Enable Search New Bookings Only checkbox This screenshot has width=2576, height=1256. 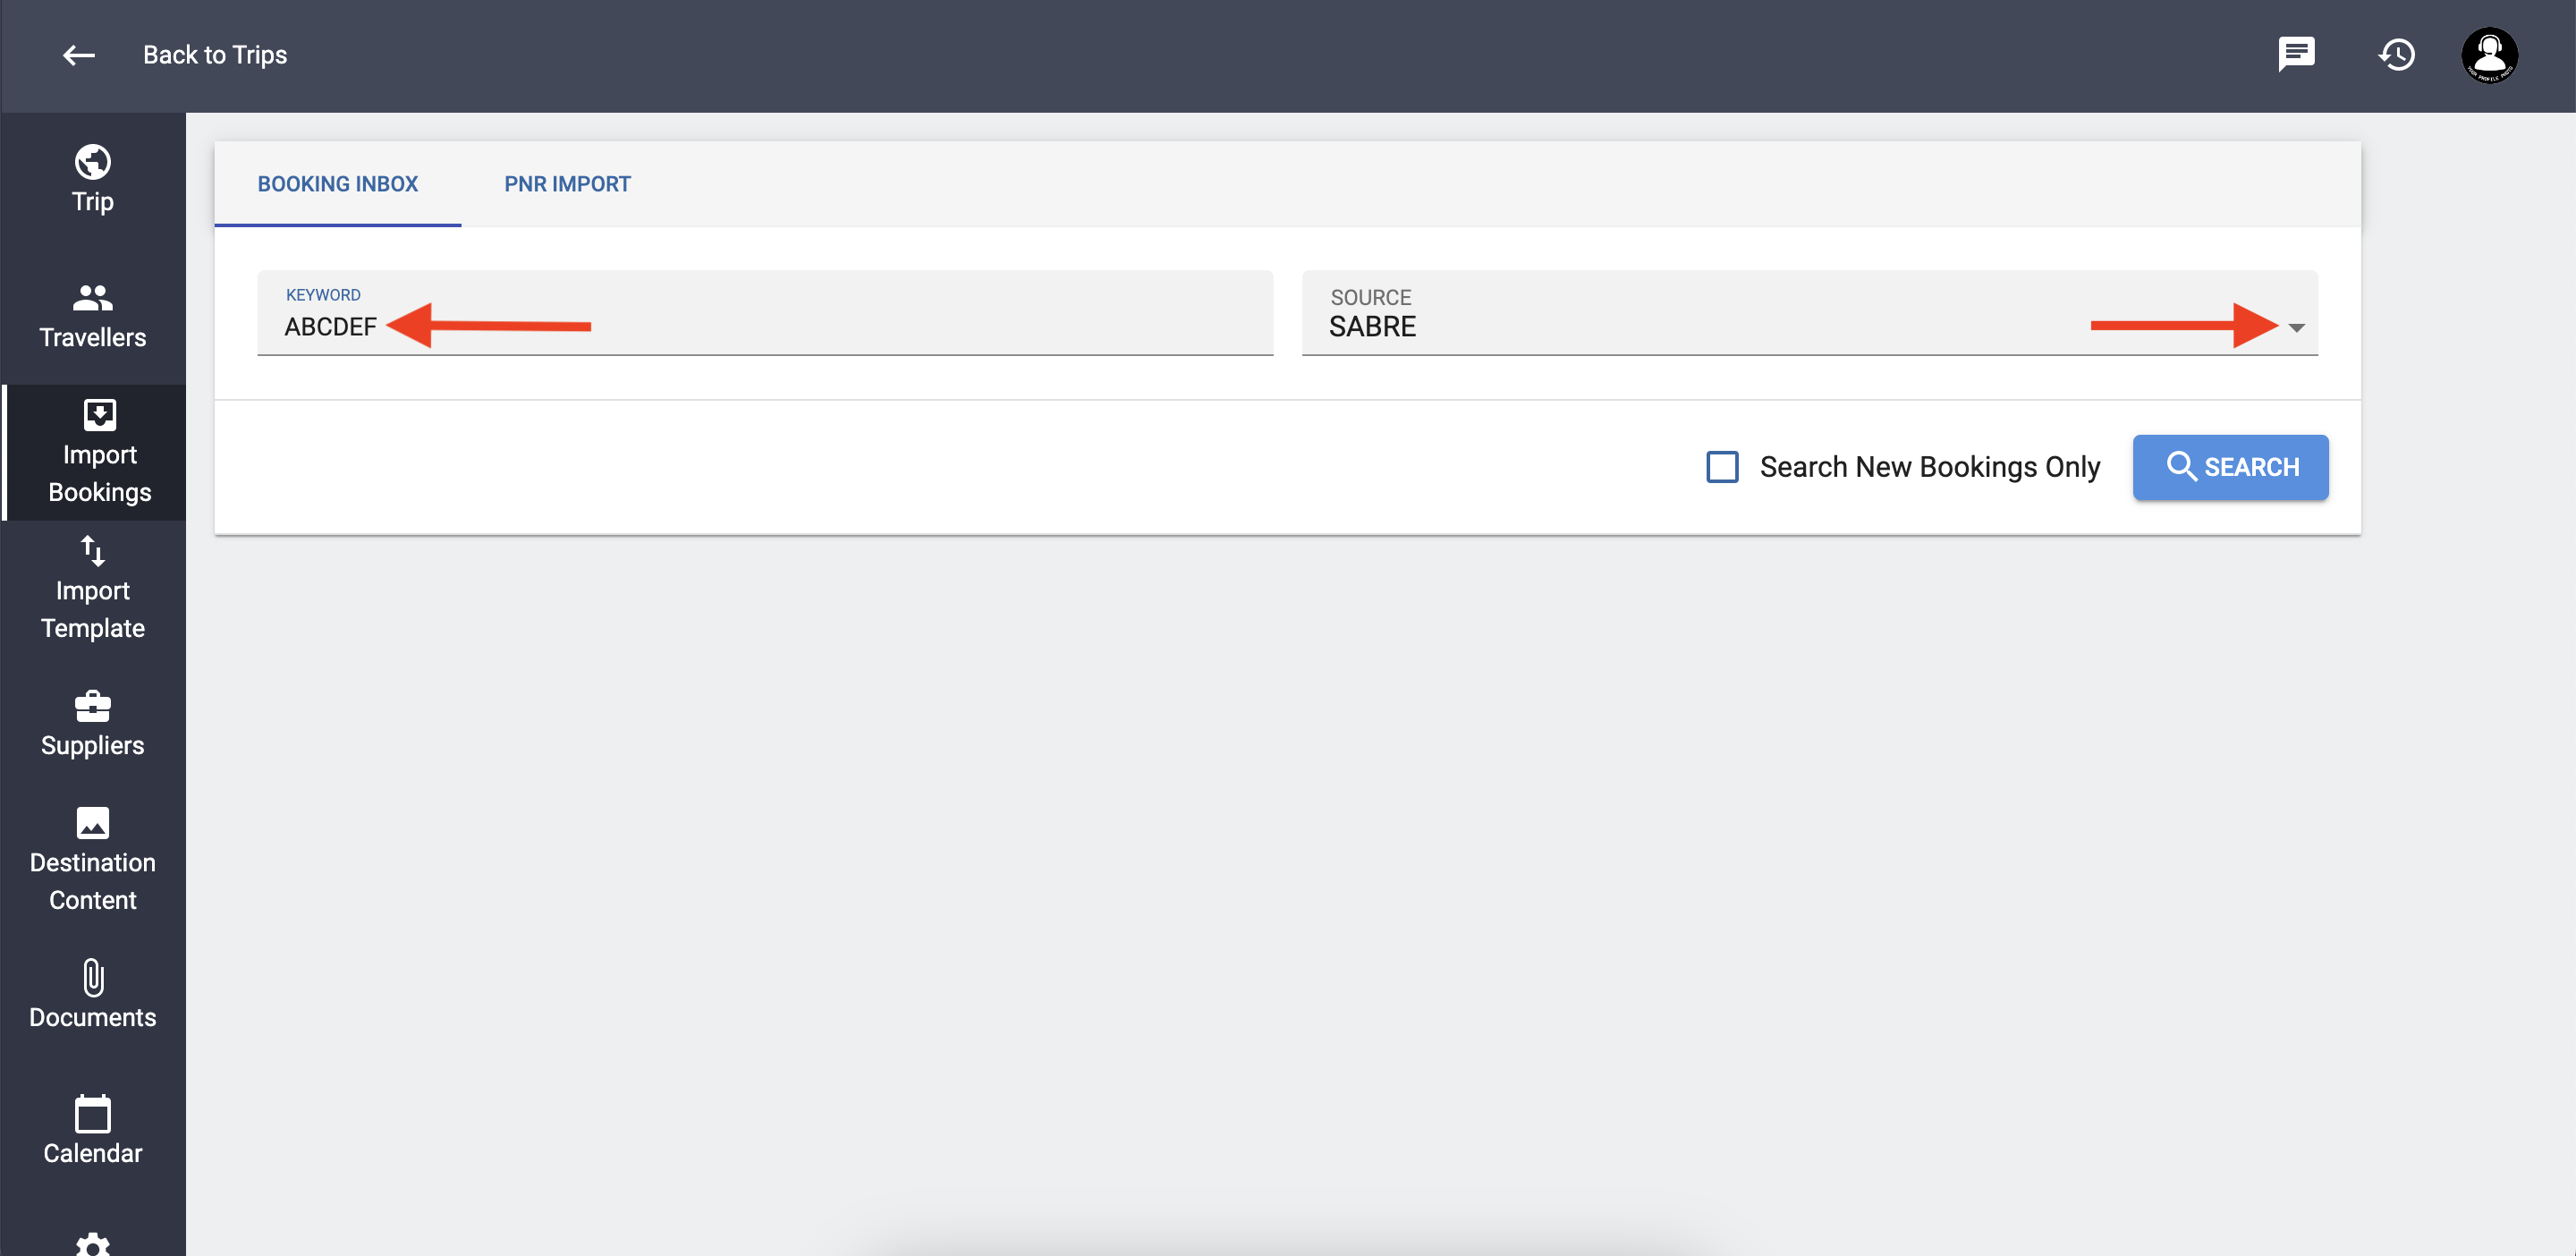tap(1722, 467)
